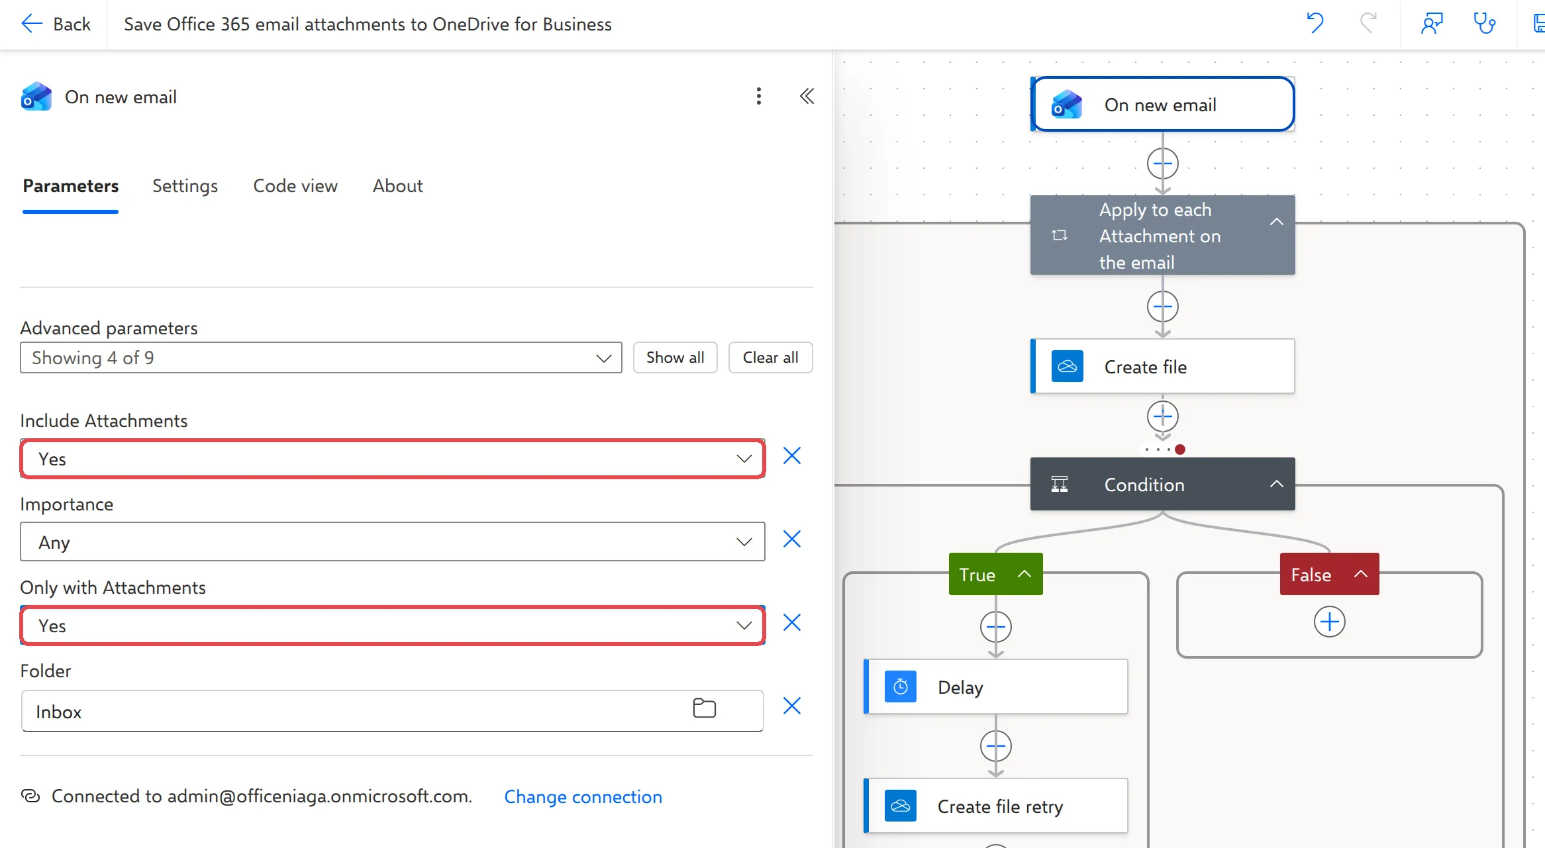
Task: Remove the Folder parameter
Action: tap(792, 706)
